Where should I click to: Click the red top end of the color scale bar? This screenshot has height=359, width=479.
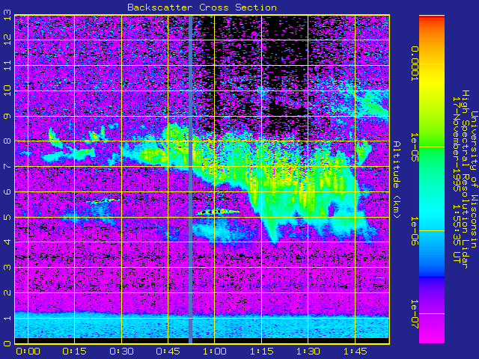click(432, 18)
